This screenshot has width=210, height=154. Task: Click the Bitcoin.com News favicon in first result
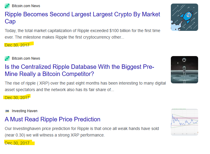click(x=7, y=6)
